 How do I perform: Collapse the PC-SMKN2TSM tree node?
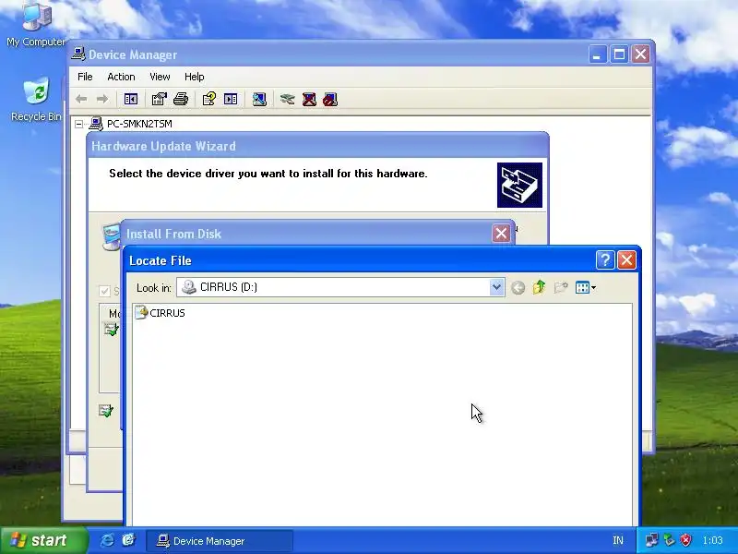(79, 124)
